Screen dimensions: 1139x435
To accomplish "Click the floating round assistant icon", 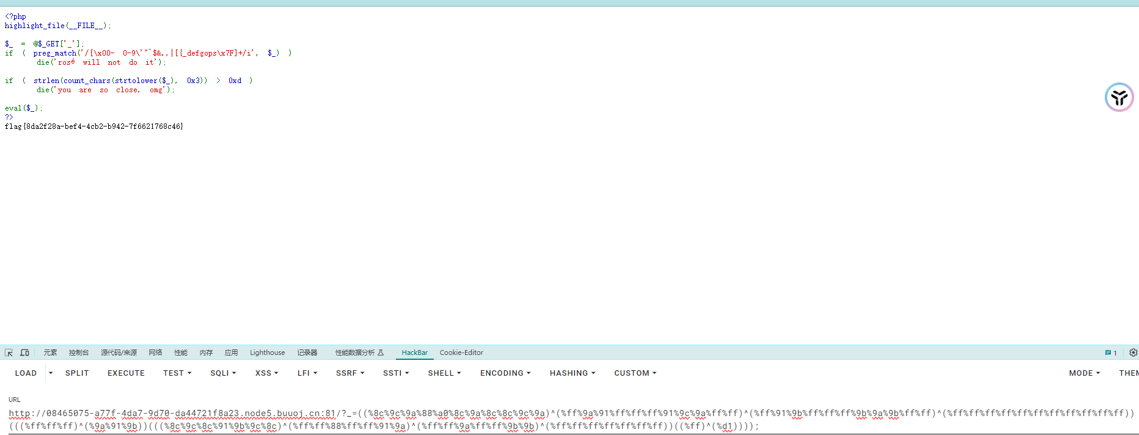I will [x=1119, y=98].
